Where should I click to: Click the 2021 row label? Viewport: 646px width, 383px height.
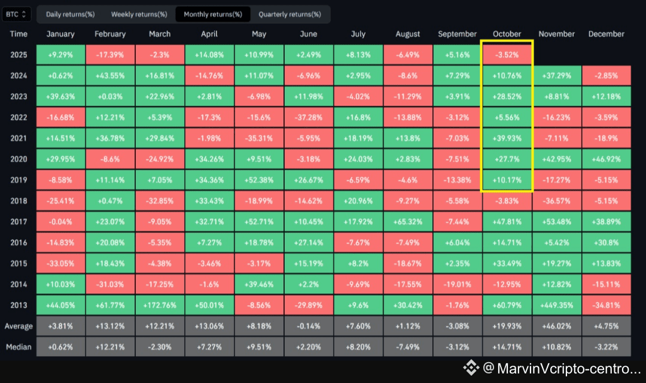19,138
